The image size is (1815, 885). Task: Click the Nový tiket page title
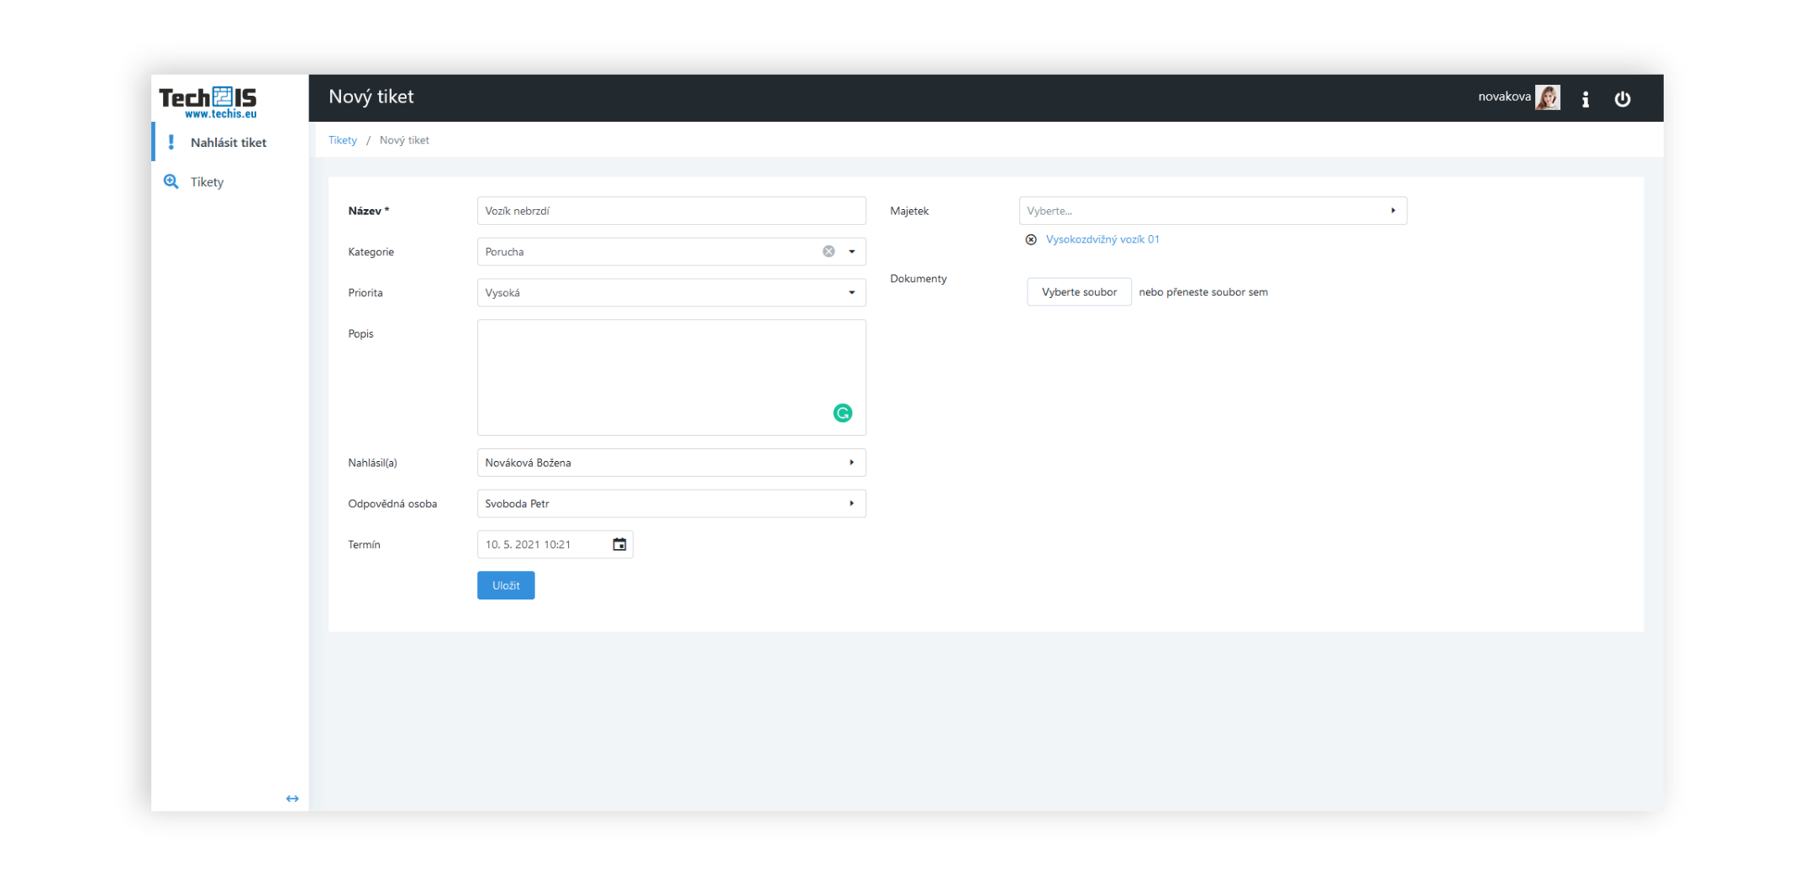(371, 97)
